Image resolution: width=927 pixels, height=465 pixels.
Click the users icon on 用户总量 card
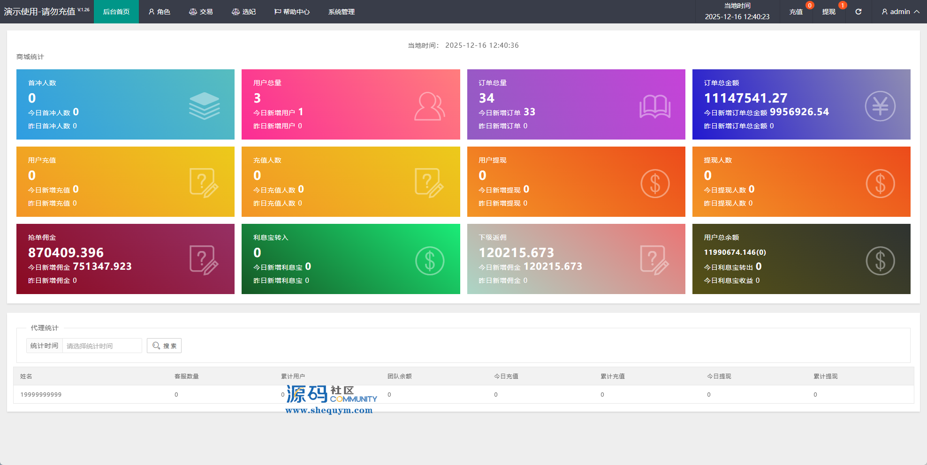click(429, 106)
